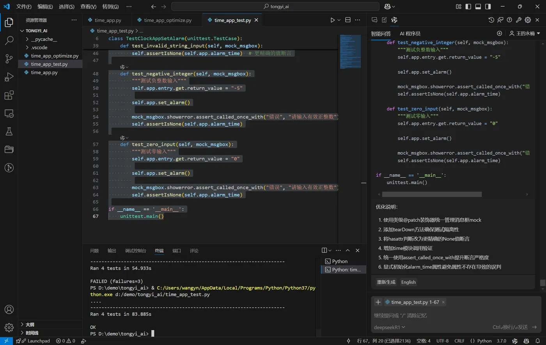The image size is (546, 345).
Task: Switch to the time_app_optimize.py tab
Action: [x=167, y=20]
